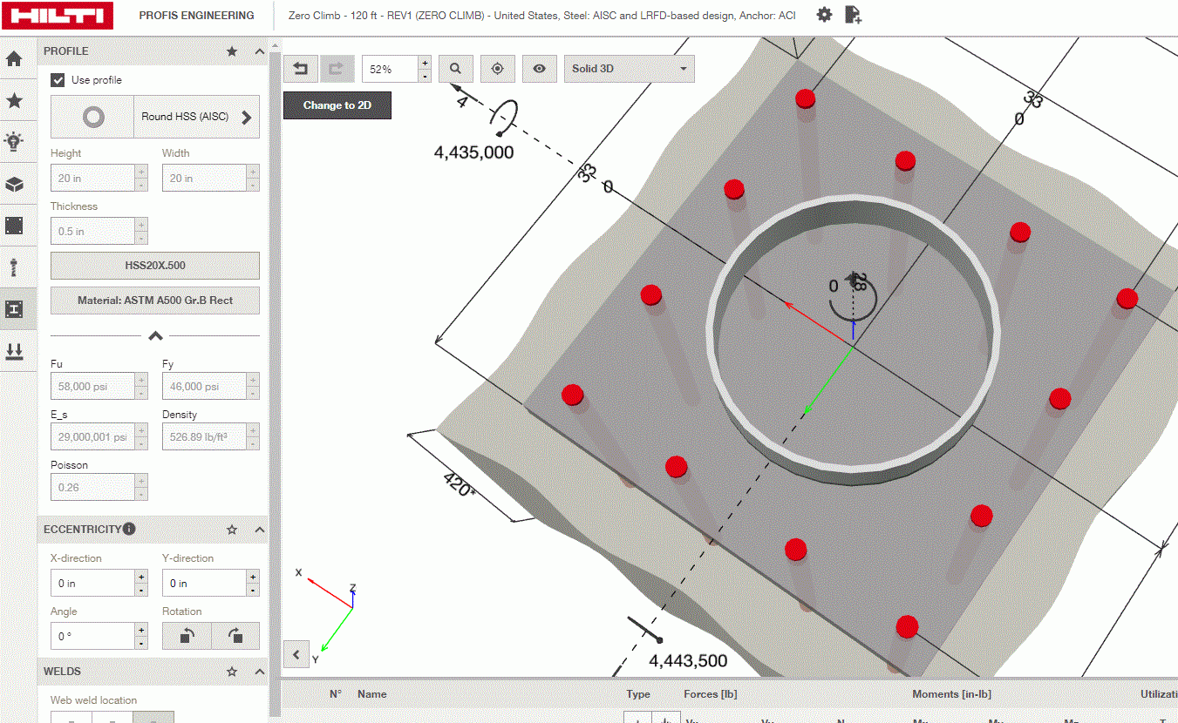
Task: Rotate profile counterclockwise
Action: tap(187, 636)
